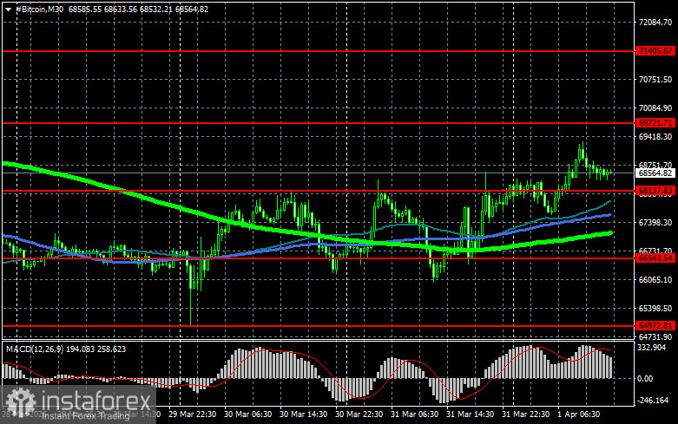Select the 31 Mar 06:30 time label
Screen dimensions: 678x424
click(x=414, y=414)
